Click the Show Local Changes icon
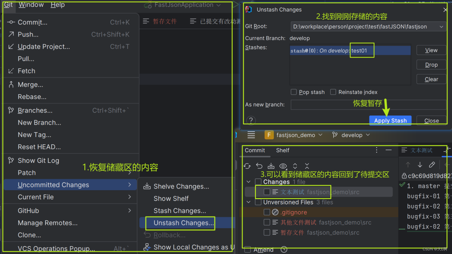 (x=147, y=247)
